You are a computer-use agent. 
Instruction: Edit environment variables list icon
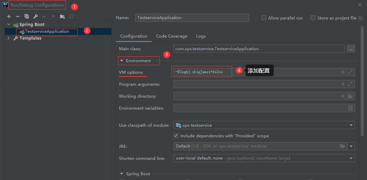(350, 108)
